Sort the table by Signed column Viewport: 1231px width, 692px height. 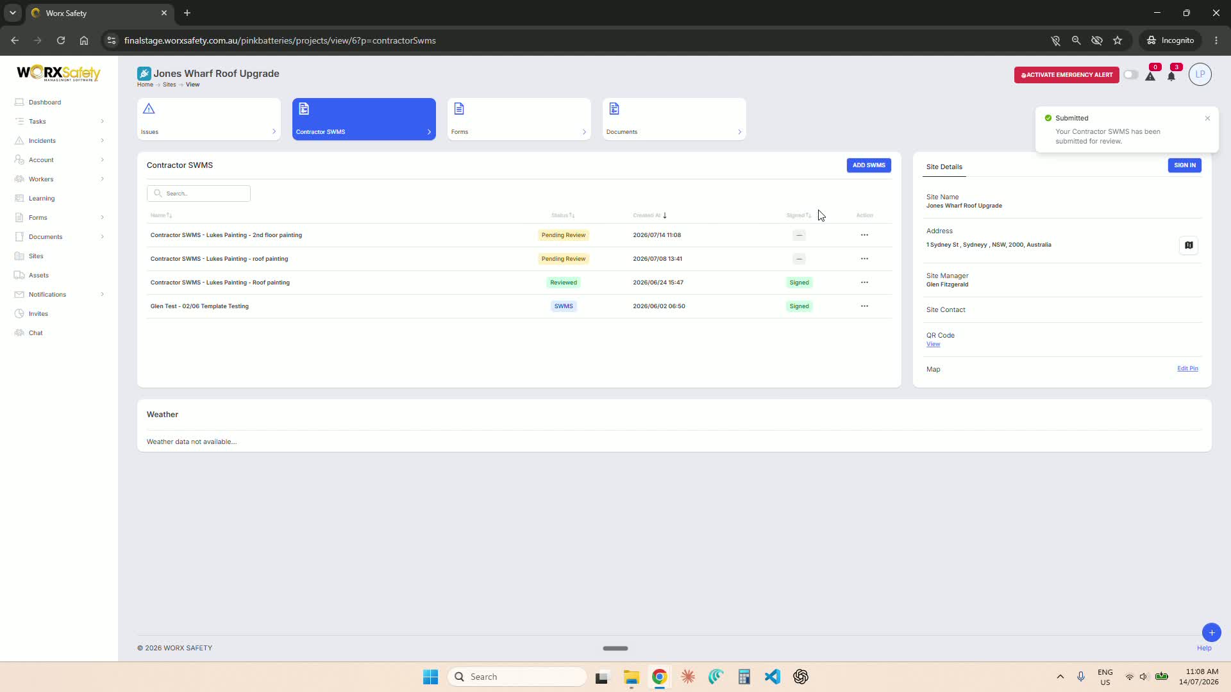(x=799, y=215)
